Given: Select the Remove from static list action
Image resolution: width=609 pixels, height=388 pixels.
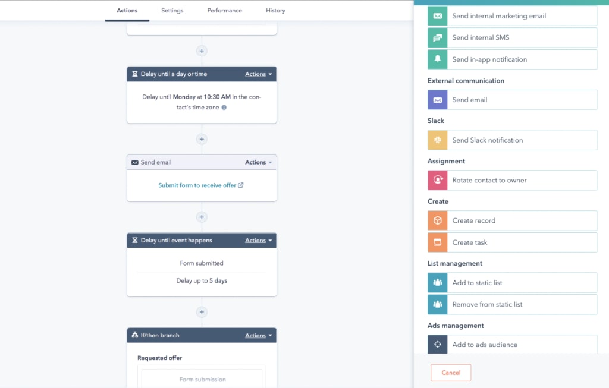Looking at the screenshot, I should pos(511,304).
